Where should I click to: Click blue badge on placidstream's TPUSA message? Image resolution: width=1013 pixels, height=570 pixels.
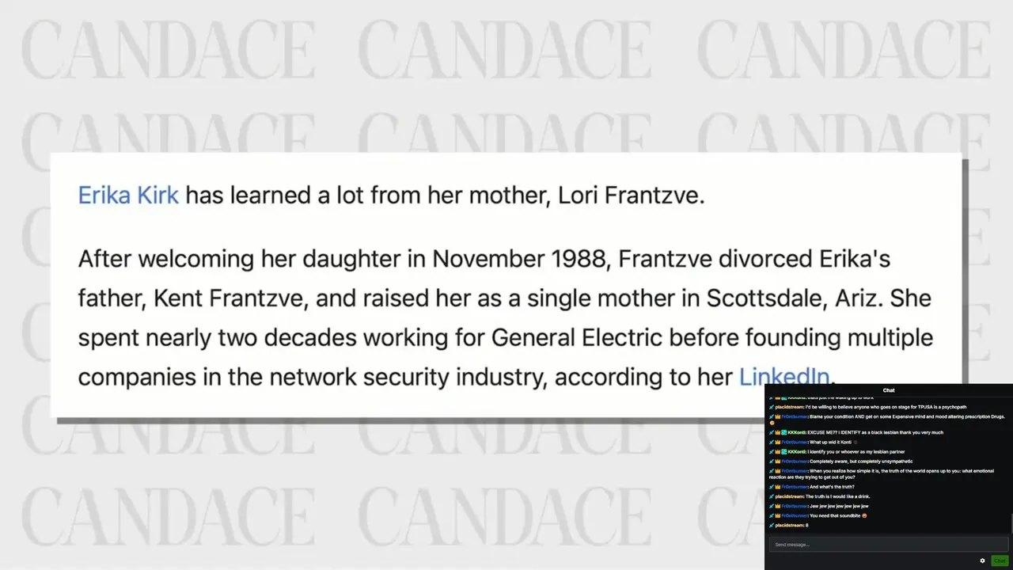(x=772, y=407)
